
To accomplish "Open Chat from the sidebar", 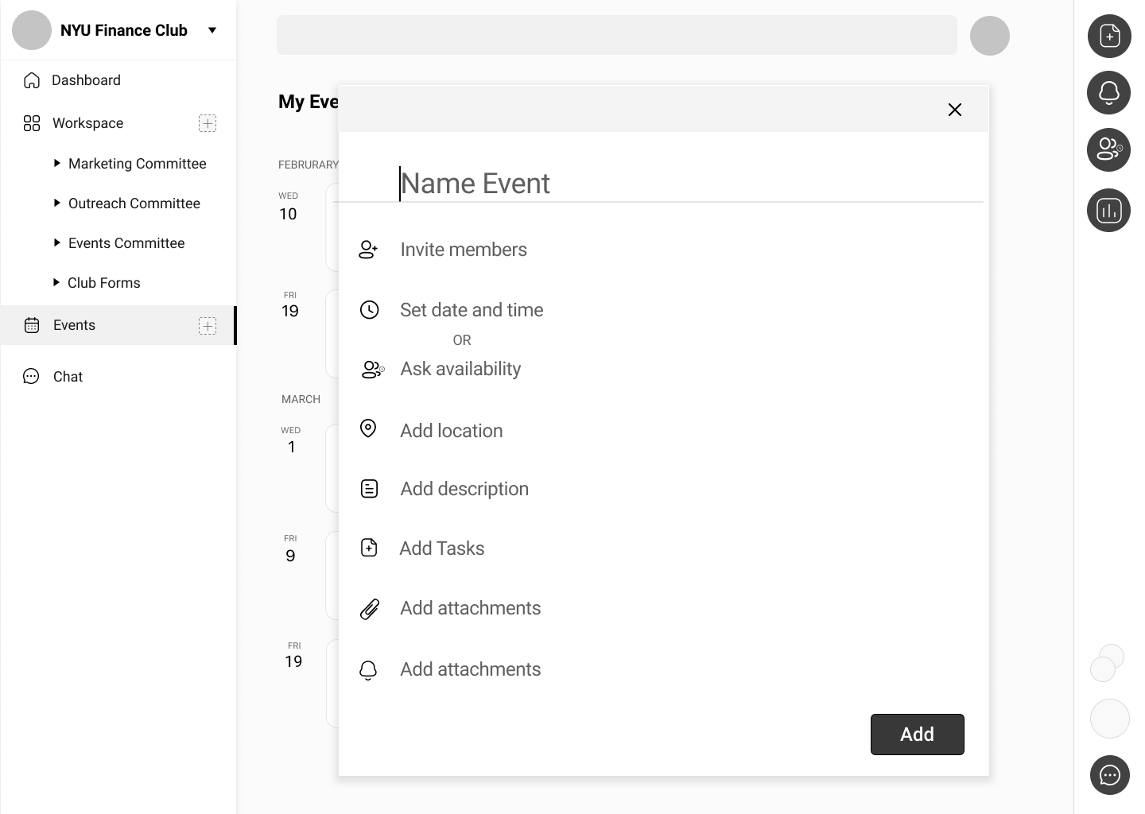I will [x=68, y=377].
